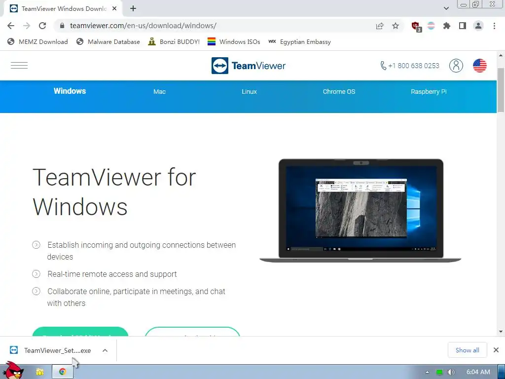Switch to the Linux platform tab
Screen dimensions: 505x379
pos(249,91)
